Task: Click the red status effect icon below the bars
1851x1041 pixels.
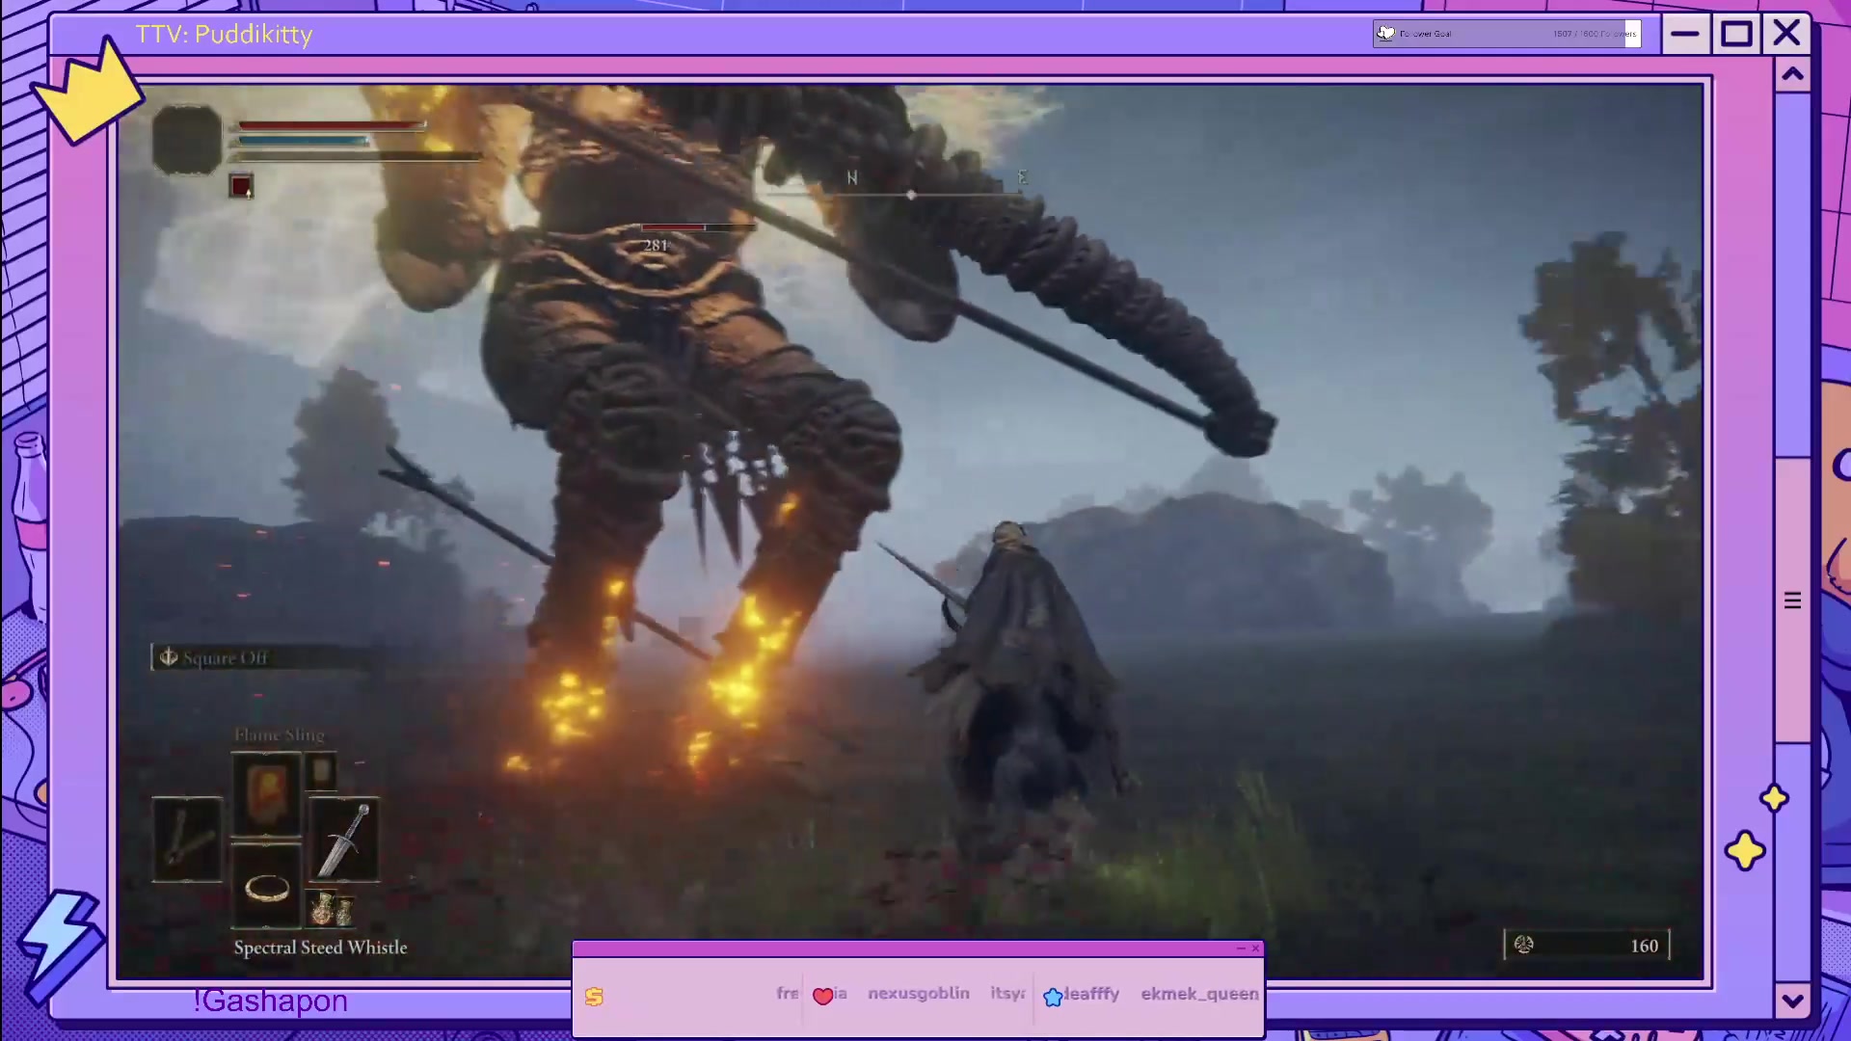Action: [241, 186]
